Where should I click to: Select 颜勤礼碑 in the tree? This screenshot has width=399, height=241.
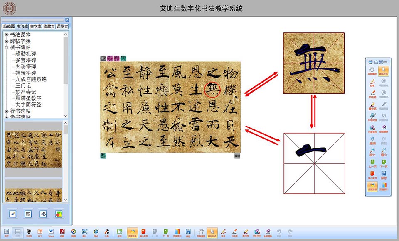(x=26, y=54)
